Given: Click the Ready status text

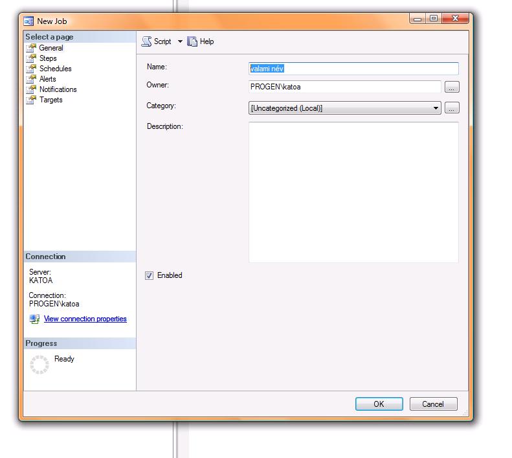Looking at the screenshot, I should (64, 359).
